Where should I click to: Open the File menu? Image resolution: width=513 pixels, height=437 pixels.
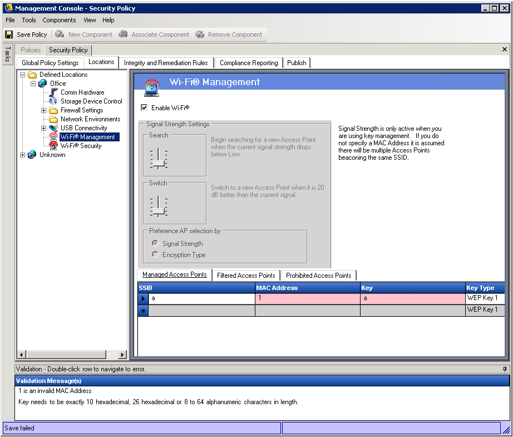pos(10,20)
